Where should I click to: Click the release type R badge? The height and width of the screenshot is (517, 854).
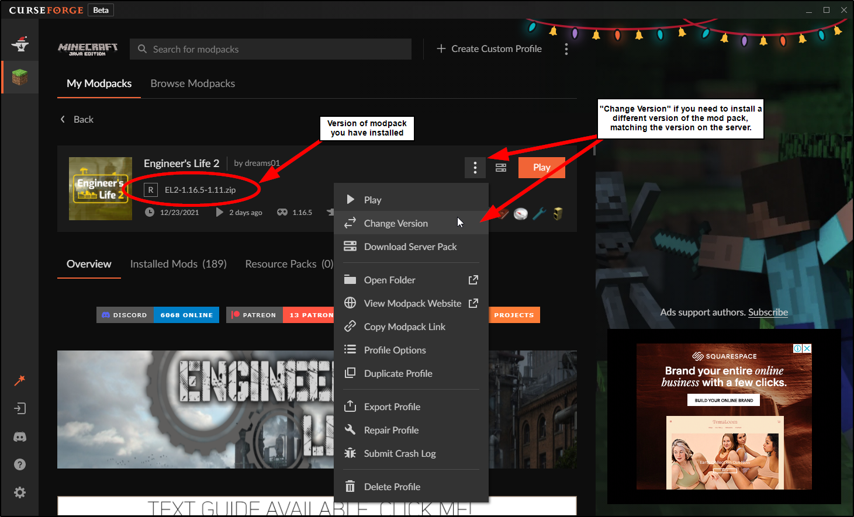point(151,190)
